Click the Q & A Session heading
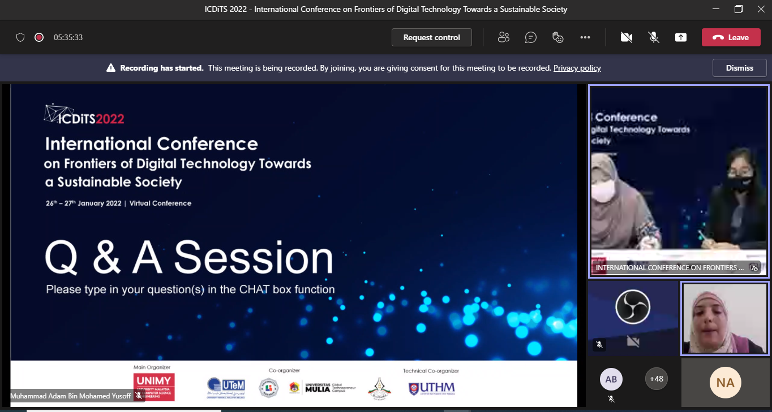The width and height of the screenshot is (772, 412). click(189, 258)
